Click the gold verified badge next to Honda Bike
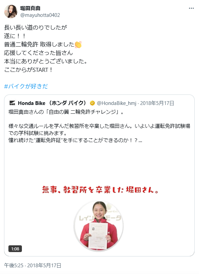Viewport: 199px width, 274px height. [x=92, y=103]
